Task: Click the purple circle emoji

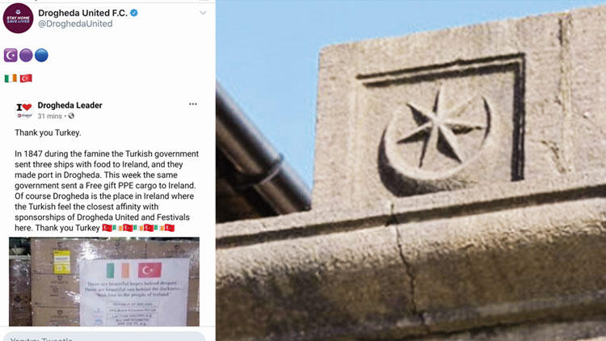Action: 26,55
